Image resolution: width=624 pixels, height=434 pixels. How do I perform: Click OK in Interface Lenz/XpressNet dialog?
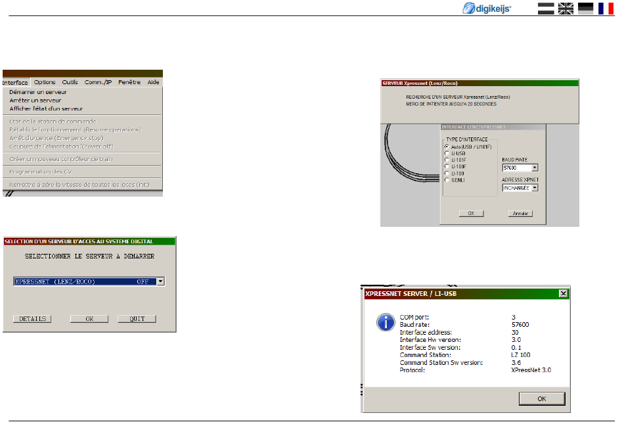point(471,213)
